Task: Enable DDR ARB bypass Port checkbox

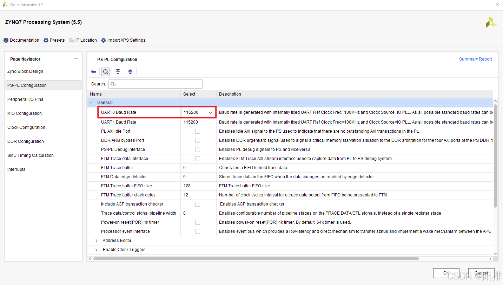Action: (198, 140)
